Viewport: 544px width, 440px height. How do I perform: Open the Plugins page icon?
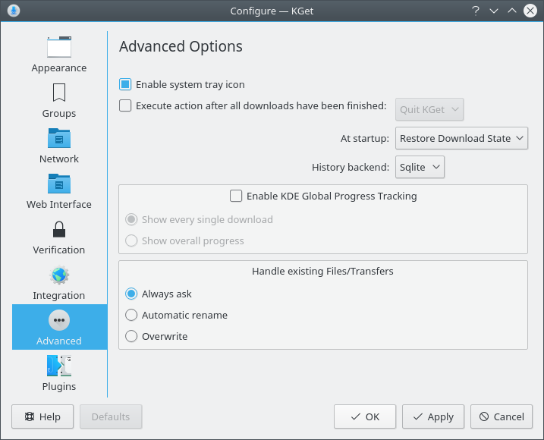59,366
